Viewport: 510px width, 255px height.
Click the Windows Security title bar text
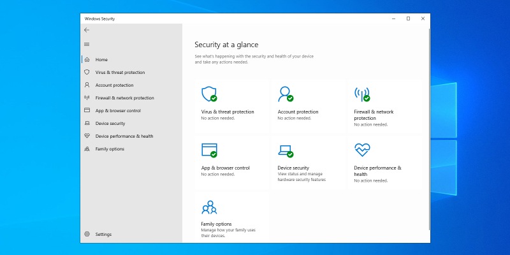pyautogui.click(x=99, y=19)
